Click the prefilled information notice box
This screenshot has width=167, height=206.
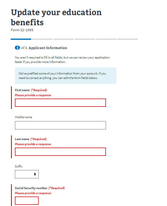click(x=65, y=76)
